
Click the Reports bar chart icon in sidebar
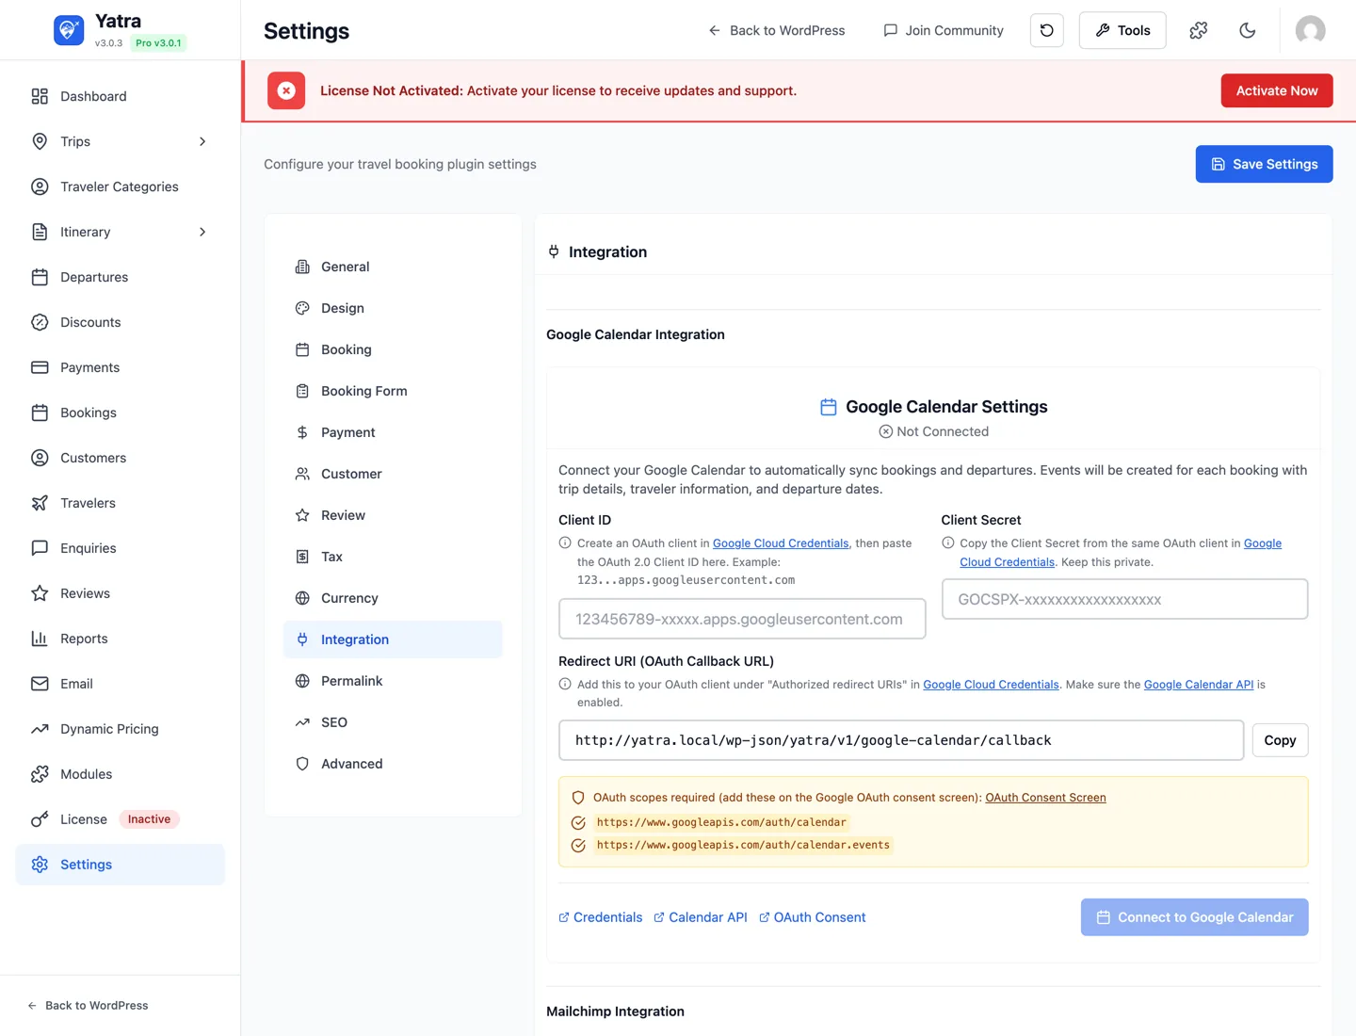pos(40,639)
